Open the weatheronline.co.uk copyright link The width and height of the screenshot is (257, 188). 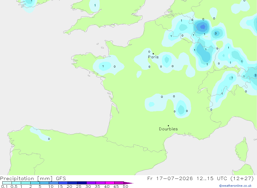coord(235,186)
